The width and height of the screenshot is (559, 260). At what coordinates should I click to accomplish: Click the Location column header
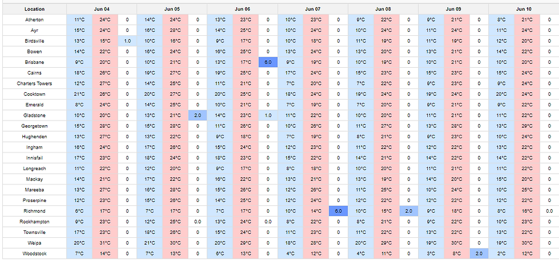35,9
